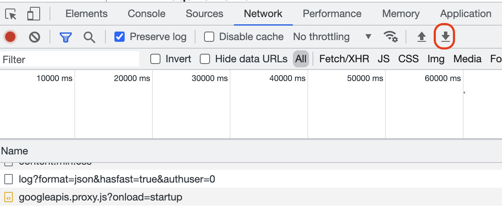The image size is (502, 209).
Task: Click the inspect element cursor icon
Action: tap(12, 15)
